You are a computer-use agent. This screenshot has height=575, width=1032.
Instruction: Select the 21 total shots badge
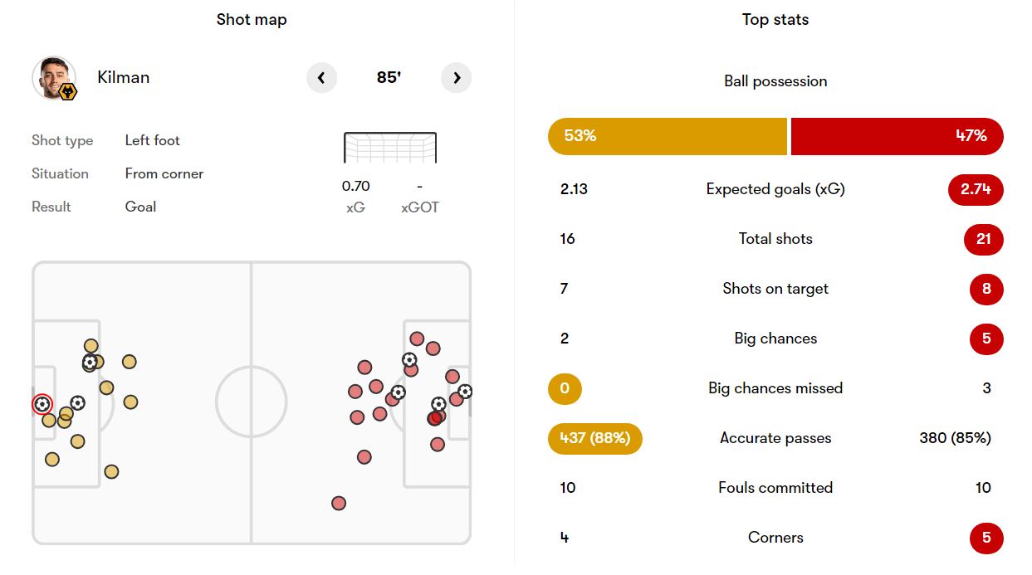[984, 239]
